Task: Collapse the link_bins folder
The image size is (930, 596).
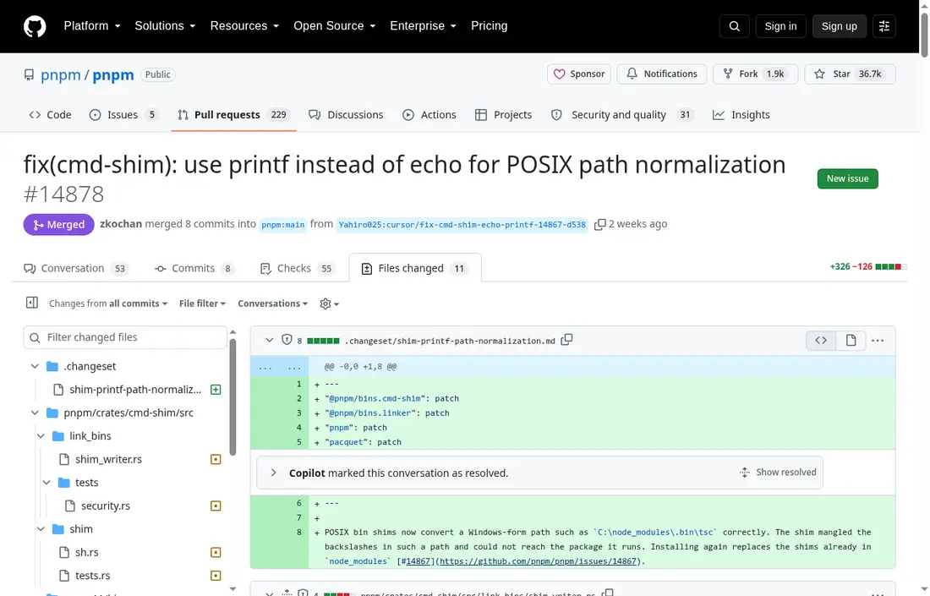Action: pos(41,436)
